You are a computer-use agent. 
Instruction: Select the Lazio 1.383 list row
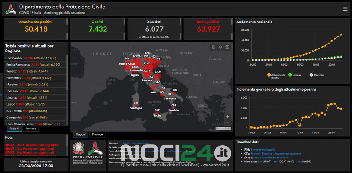click(x=35, y=104)
